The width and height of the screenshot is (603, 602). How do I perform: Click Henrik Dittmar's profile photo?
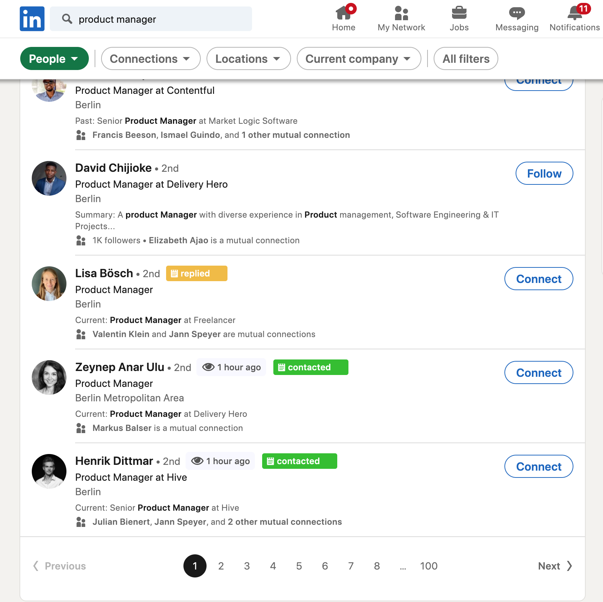49,471
